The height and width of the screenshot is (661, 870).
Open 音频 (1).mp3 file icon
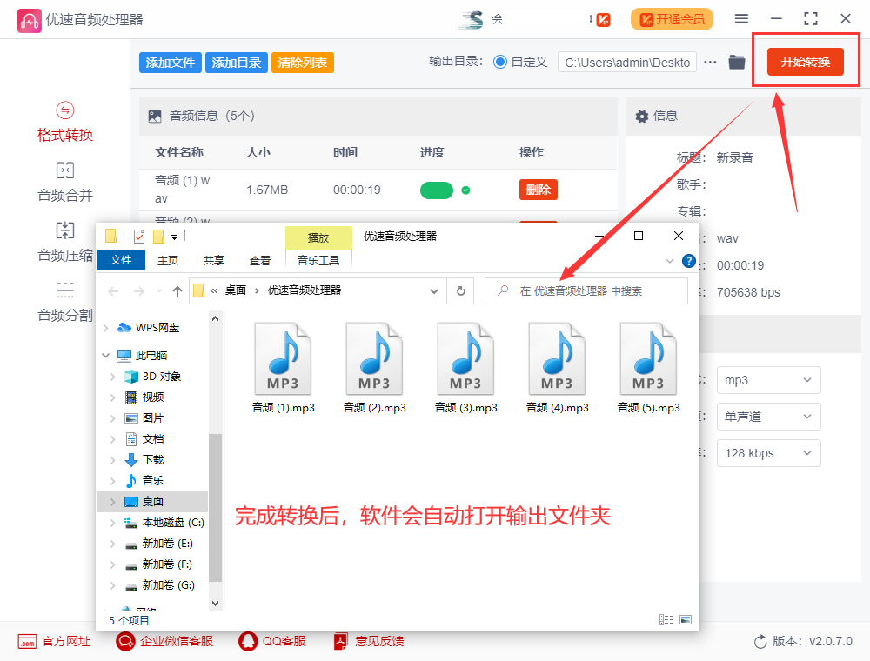[x=283, y=359]
